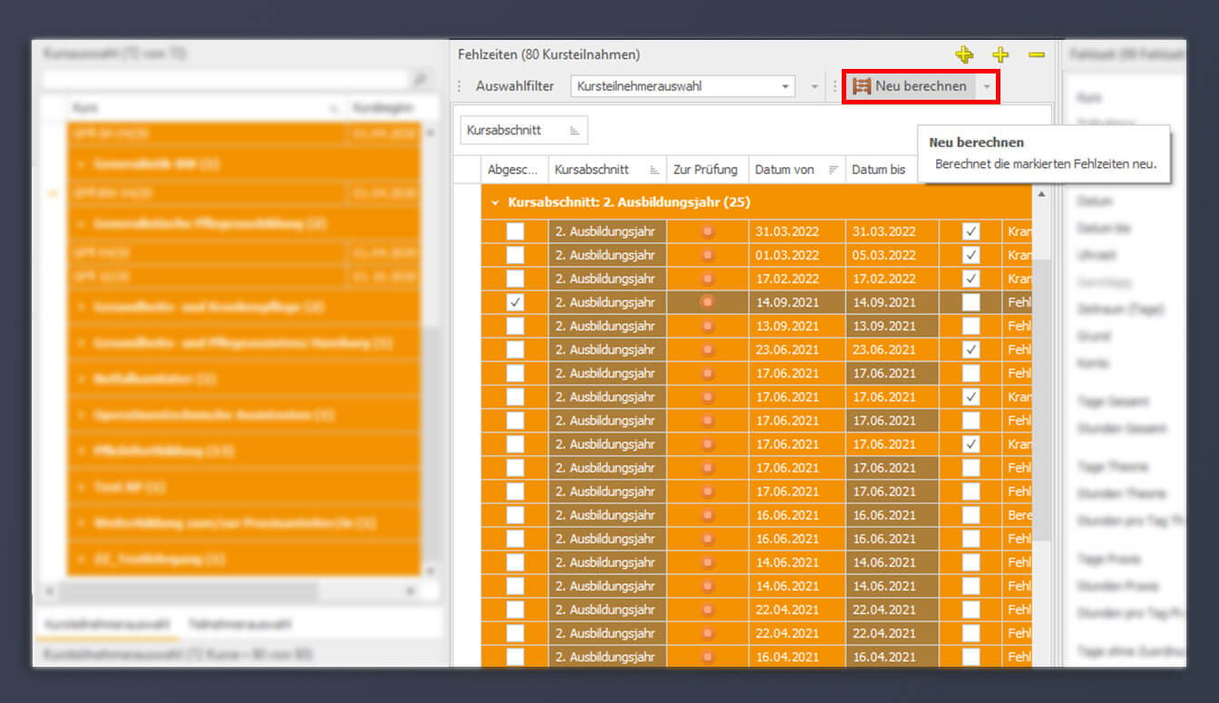Uncheck Abgeschlossen for the 14.09.2021 row
Screen dimensions: 1219x703
tap(514, 302)
